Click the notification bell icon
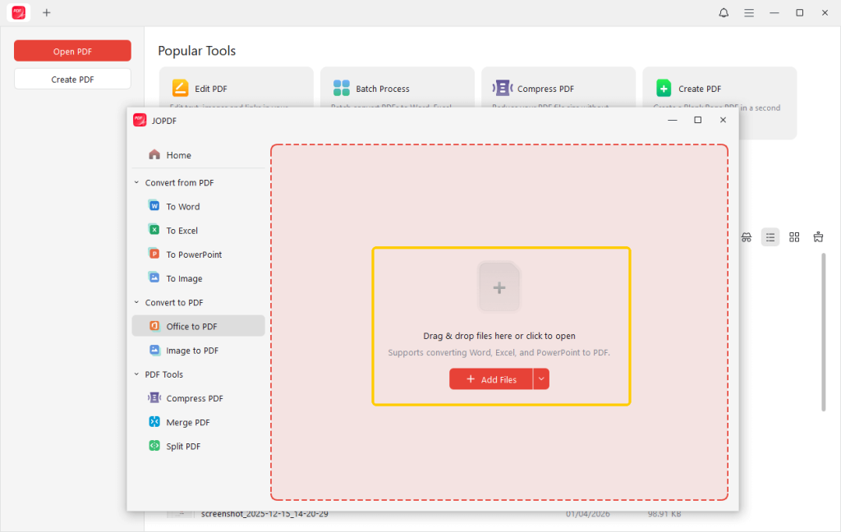The image size is (841, 532). (x=724, y=13)
